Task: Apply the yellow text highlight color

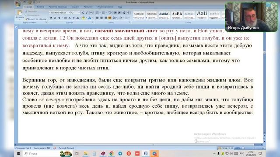Action: tap(83, 18)
